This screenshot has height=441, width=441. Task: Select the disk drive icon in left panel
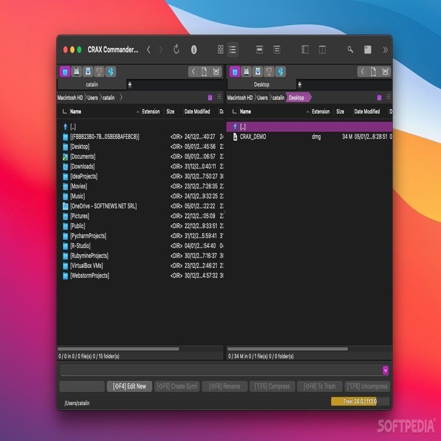click(x=76, y=72)
